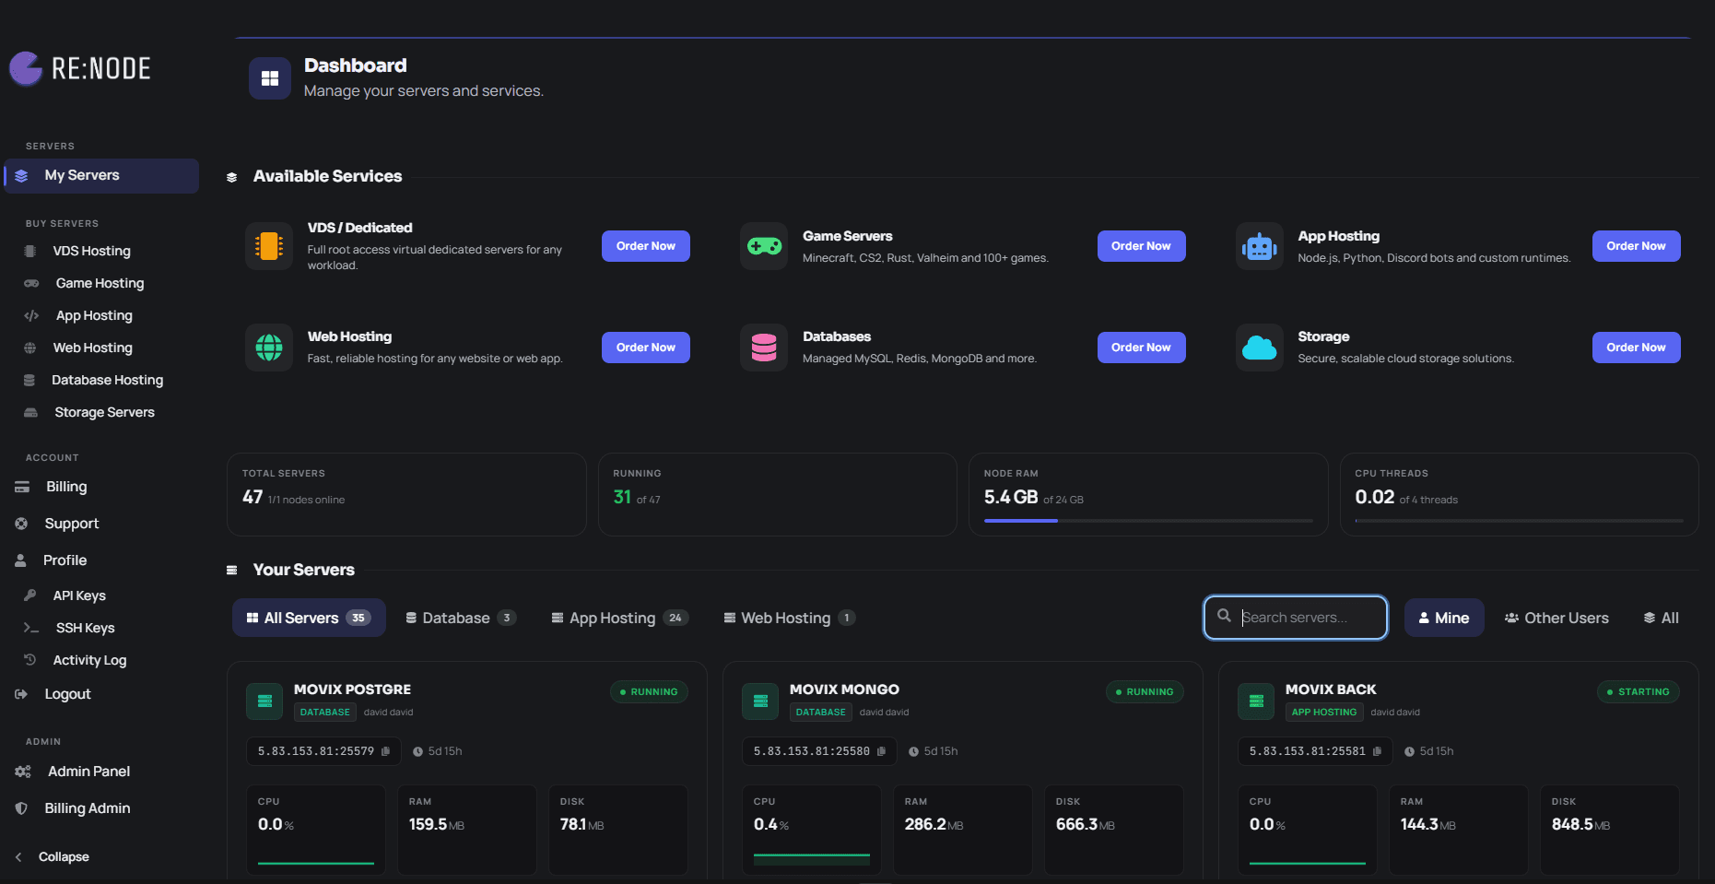The image size is (1715, 884).
Task: Click the Node RAM usage bar
Action: [x=1148, y=521]
